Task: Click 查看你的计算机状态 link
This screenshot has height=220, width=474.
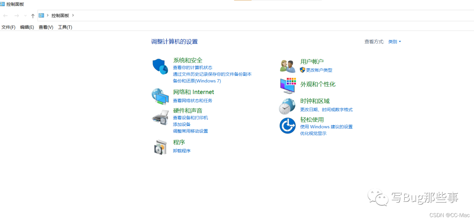Action: [x=193, y=67]
